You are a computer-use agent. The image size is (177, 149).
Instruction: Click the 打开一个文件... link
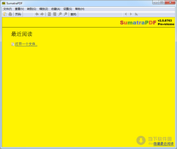(x=26, y=44)
